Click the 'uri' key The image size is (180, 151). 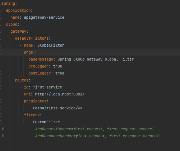(27, 94)
